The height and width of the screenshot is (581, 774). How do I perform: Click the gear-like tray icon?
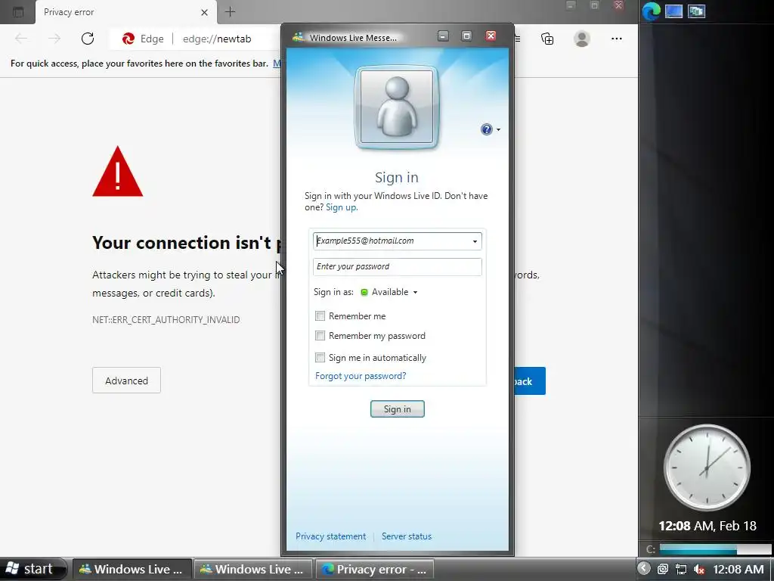[x=663, y=569]
